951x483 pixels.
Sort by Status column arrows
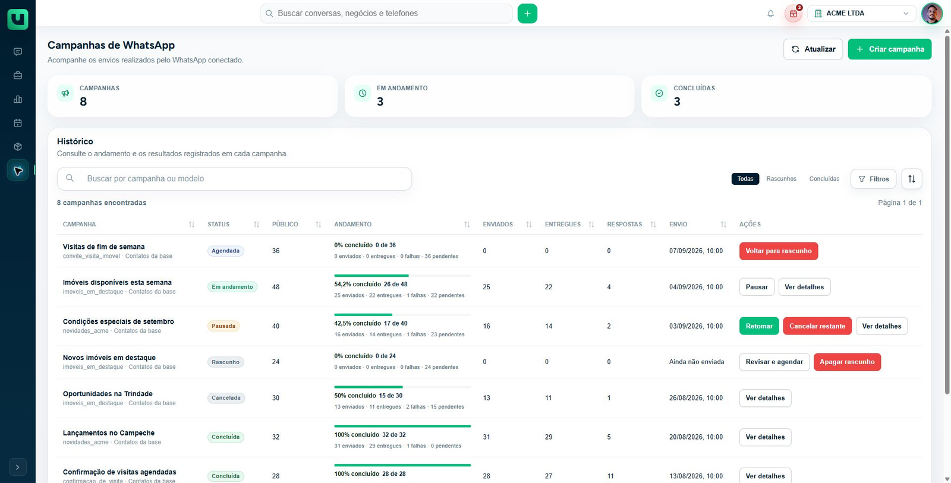pos(256,225)
